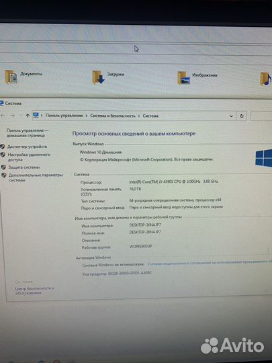Select the 16,0 ГБ memory value
This screenshot has height=363, width=272.
tap(135, 189)
